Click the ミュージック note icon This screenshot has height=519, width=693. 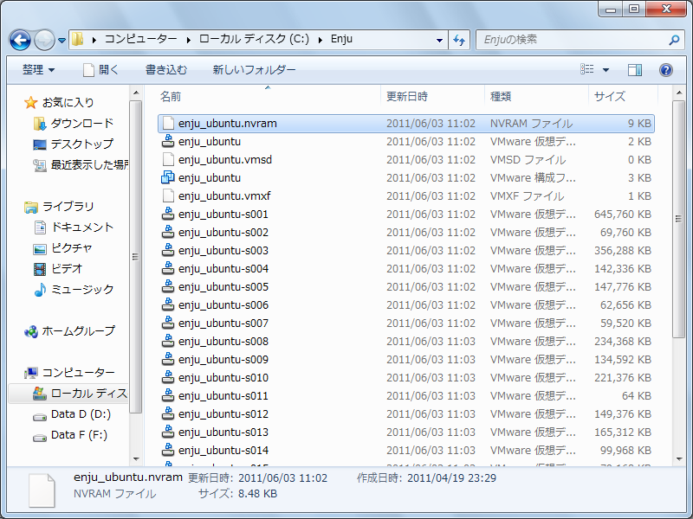coord(40,290)
